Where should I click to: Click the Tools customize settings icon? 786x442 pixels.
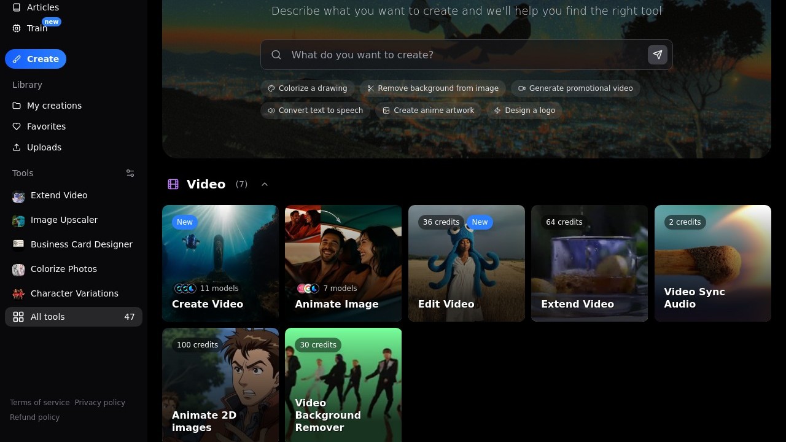coord(130,173)
